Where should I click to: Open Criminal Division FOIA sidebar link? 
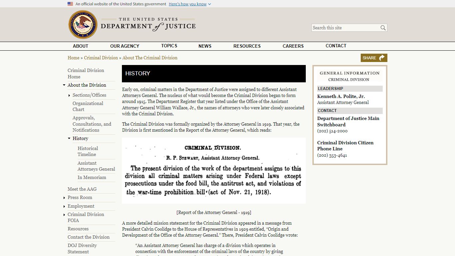[x=86, y=217]
